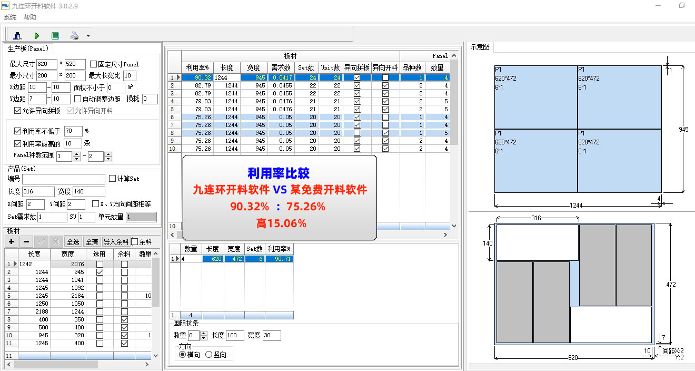695x371 pixels.
Task: Click the 需求数 column header in results
Action: pyautogui.click(x=281, y=67)
